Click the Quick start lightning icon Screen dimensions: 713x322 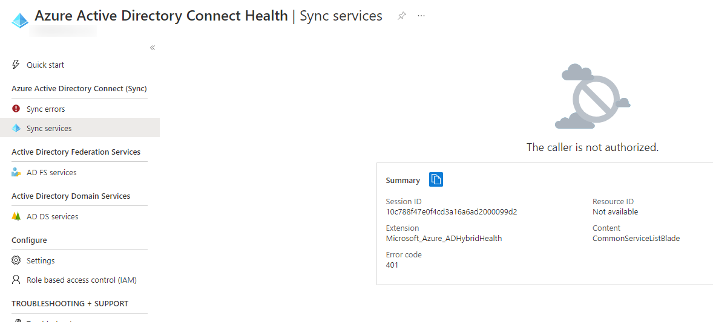[x=16, y=65]
